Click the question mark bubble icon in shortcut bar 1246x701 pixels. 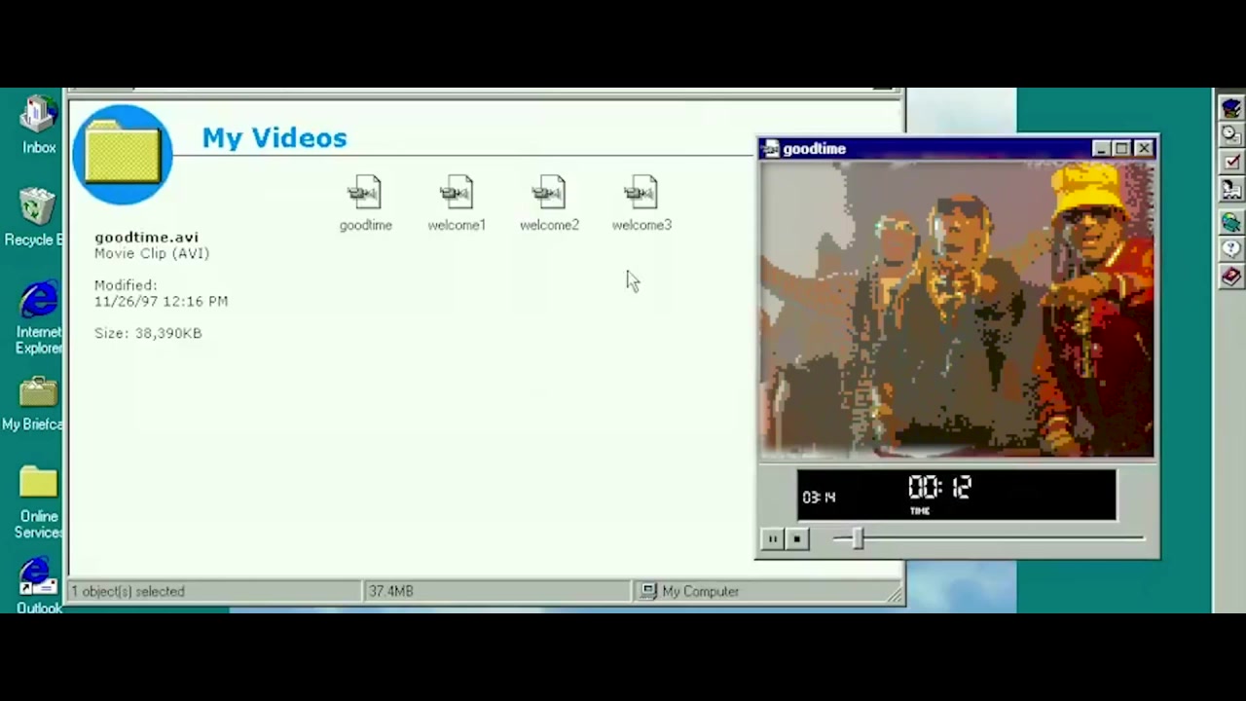[1231, 249]
